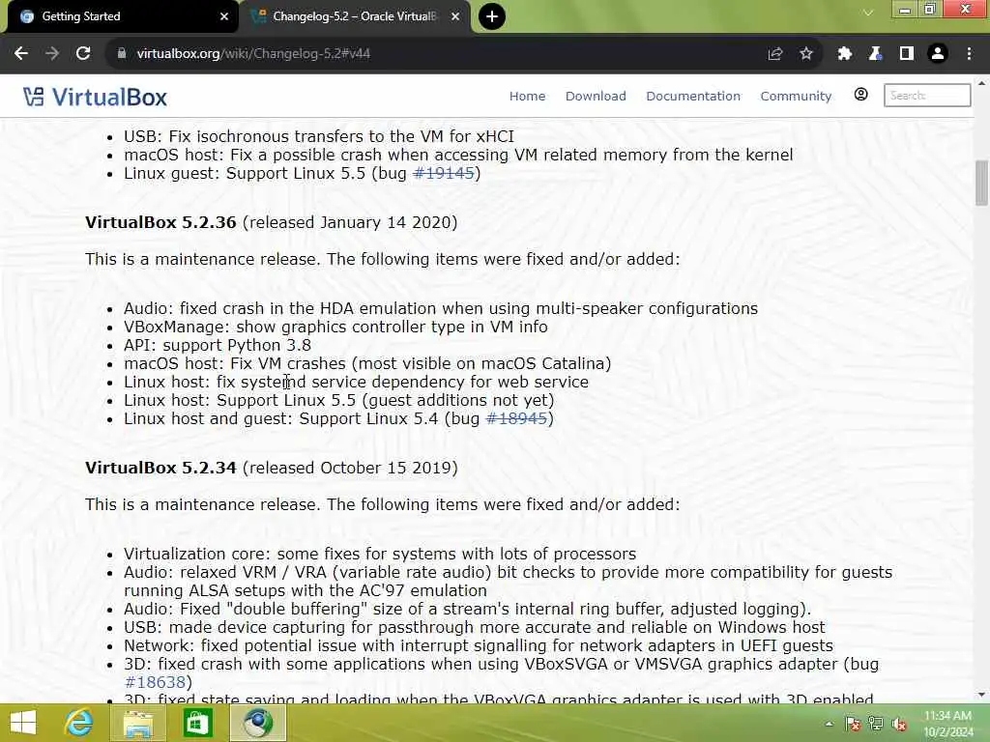The height and width of the screenshot is (742, 990).
Task: Open the Documentation nav link
Action: pos(692,96)
